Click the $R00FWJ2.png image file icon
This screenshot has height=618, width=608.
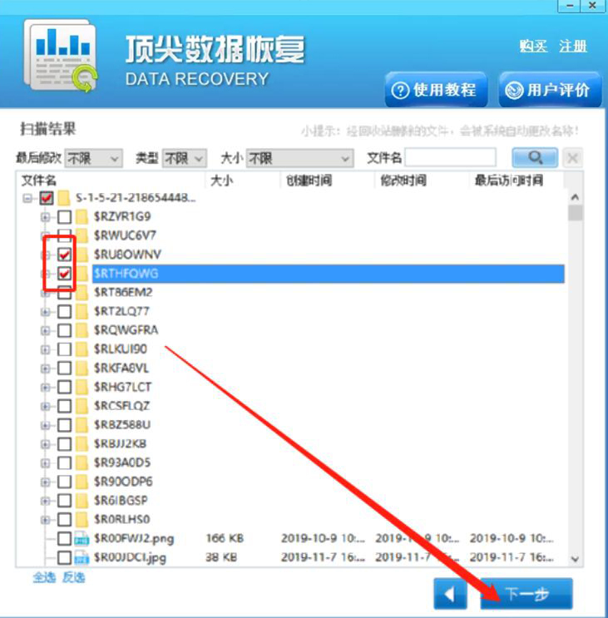pyautogui.click(x=82, y=538)
